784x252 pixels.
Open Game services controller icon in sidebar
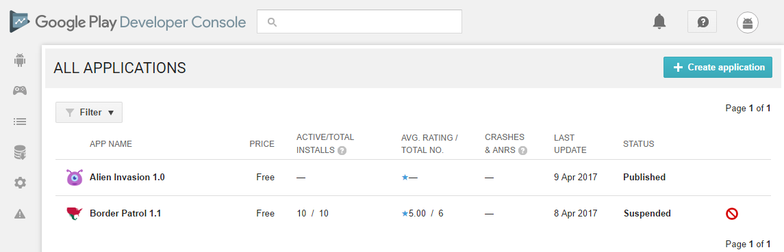click(20, 91)
